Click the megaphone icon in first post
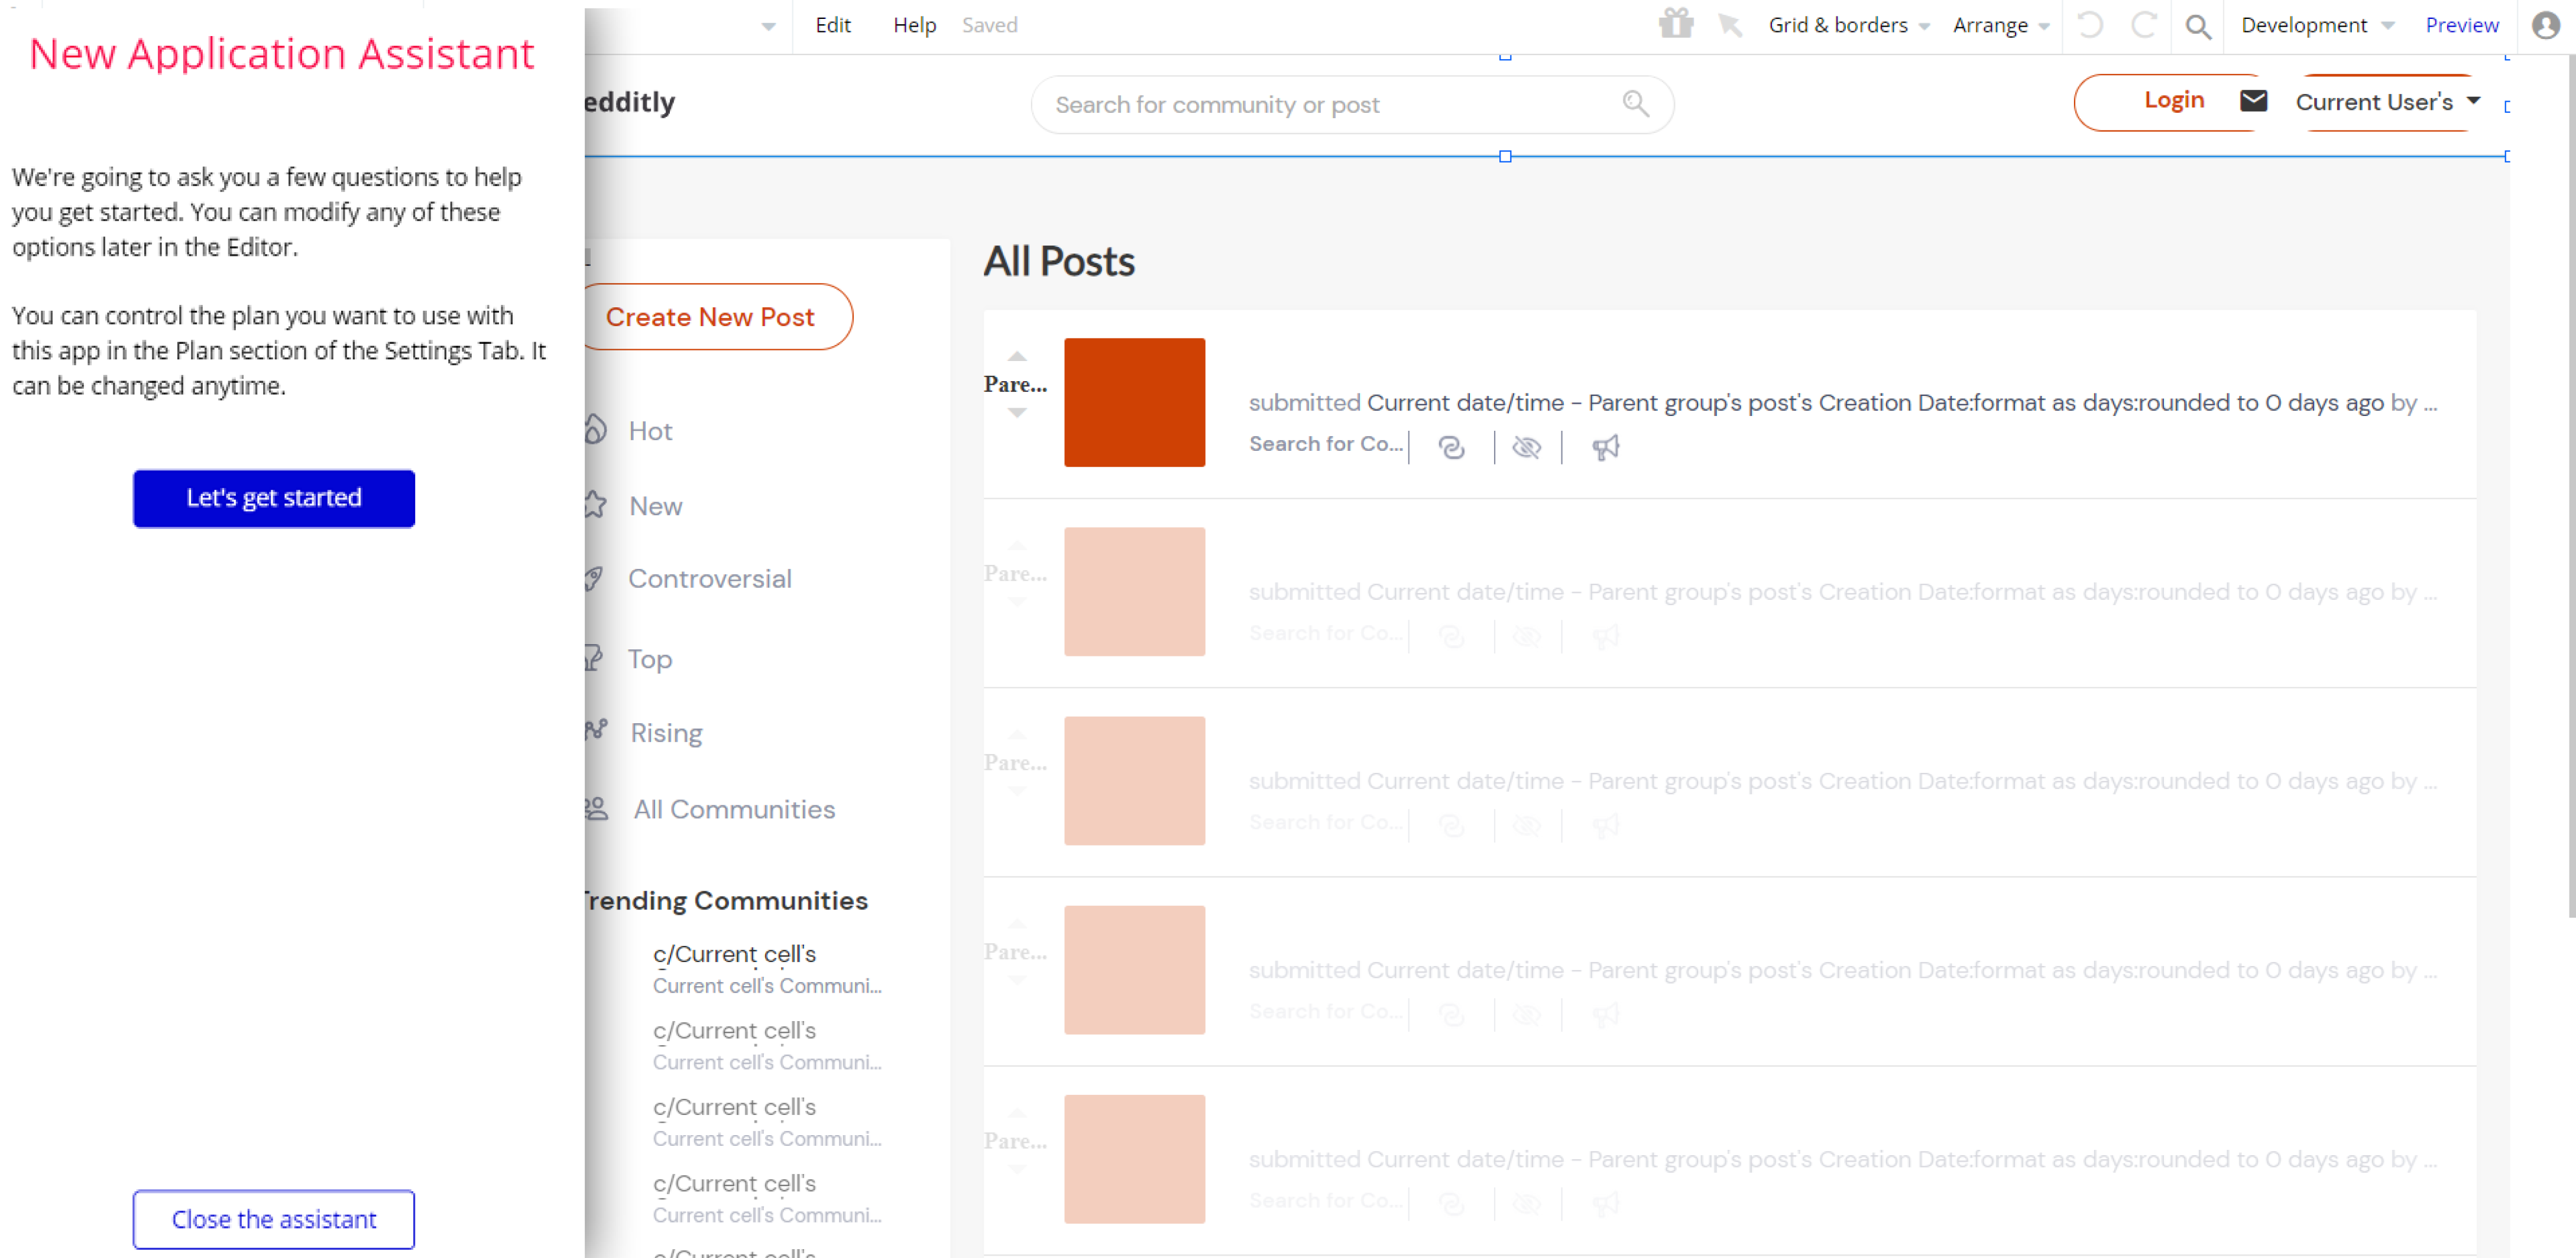This screenshot has width=2576, height=1258. [1605, 447]
